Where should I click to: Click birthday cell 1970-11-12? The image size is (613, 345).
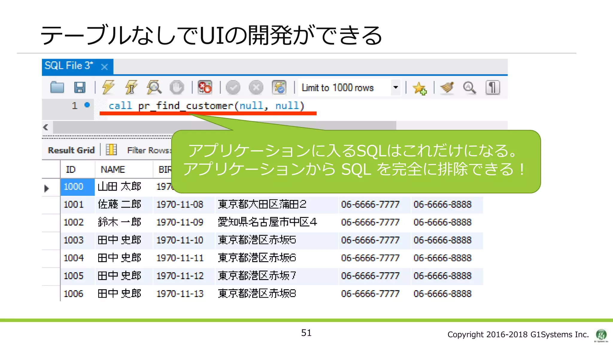(184, 276)
